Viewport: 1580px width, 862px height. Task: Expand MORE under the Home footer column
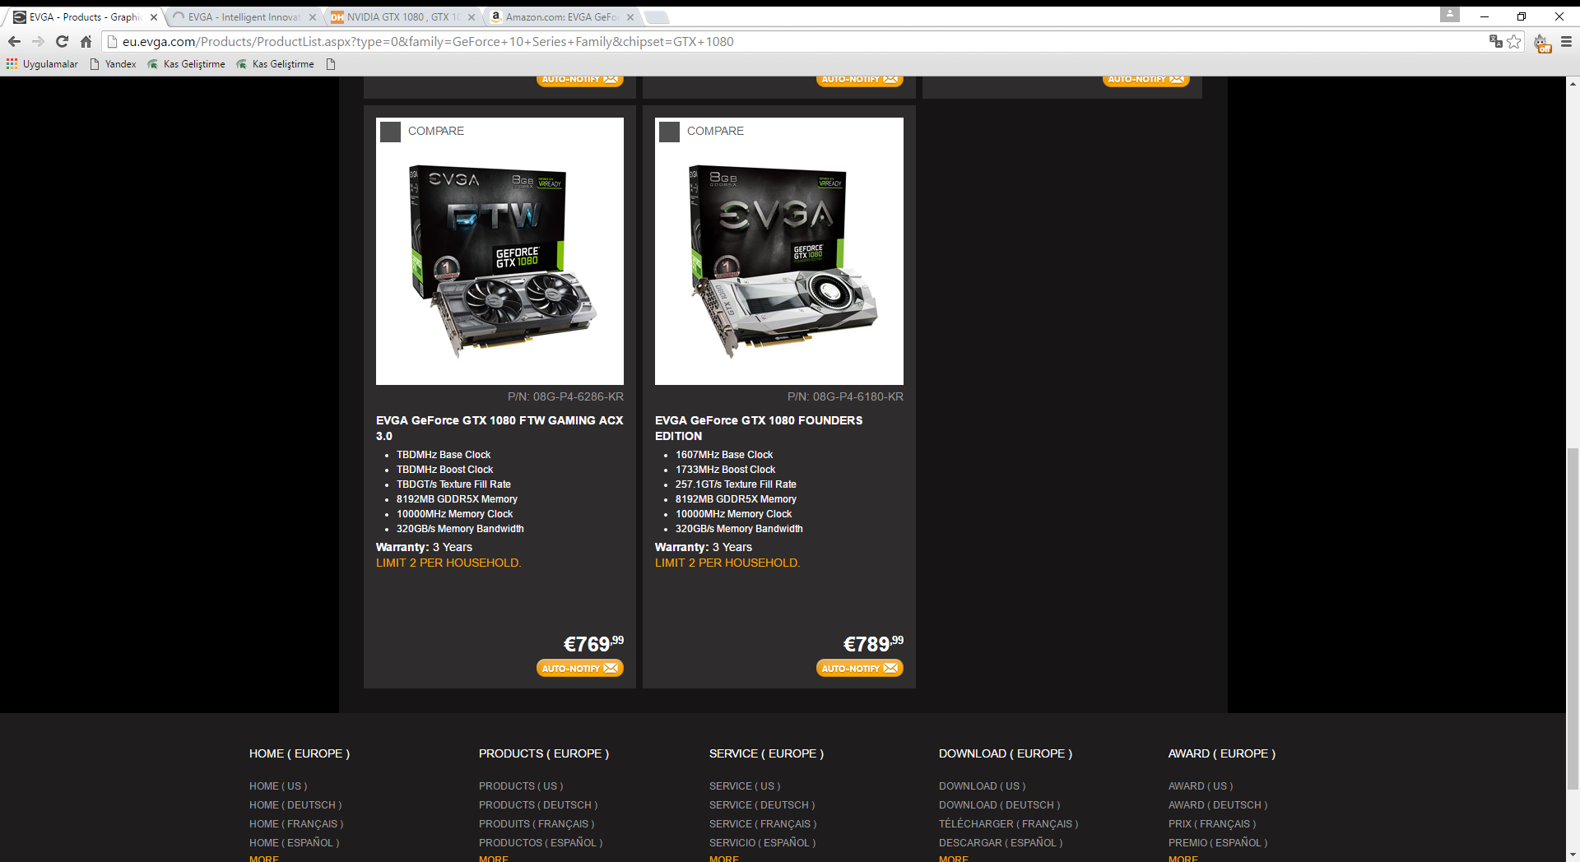pyautogui.click(x=264, y=858)
